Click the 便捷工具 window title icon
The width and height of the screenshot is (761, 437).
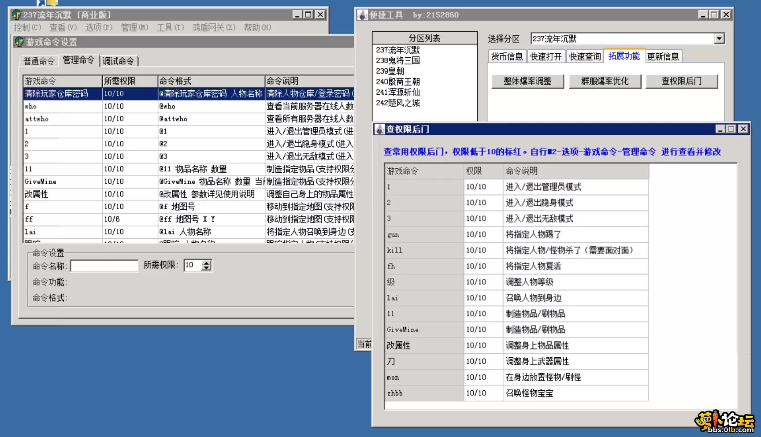point(363,15)
